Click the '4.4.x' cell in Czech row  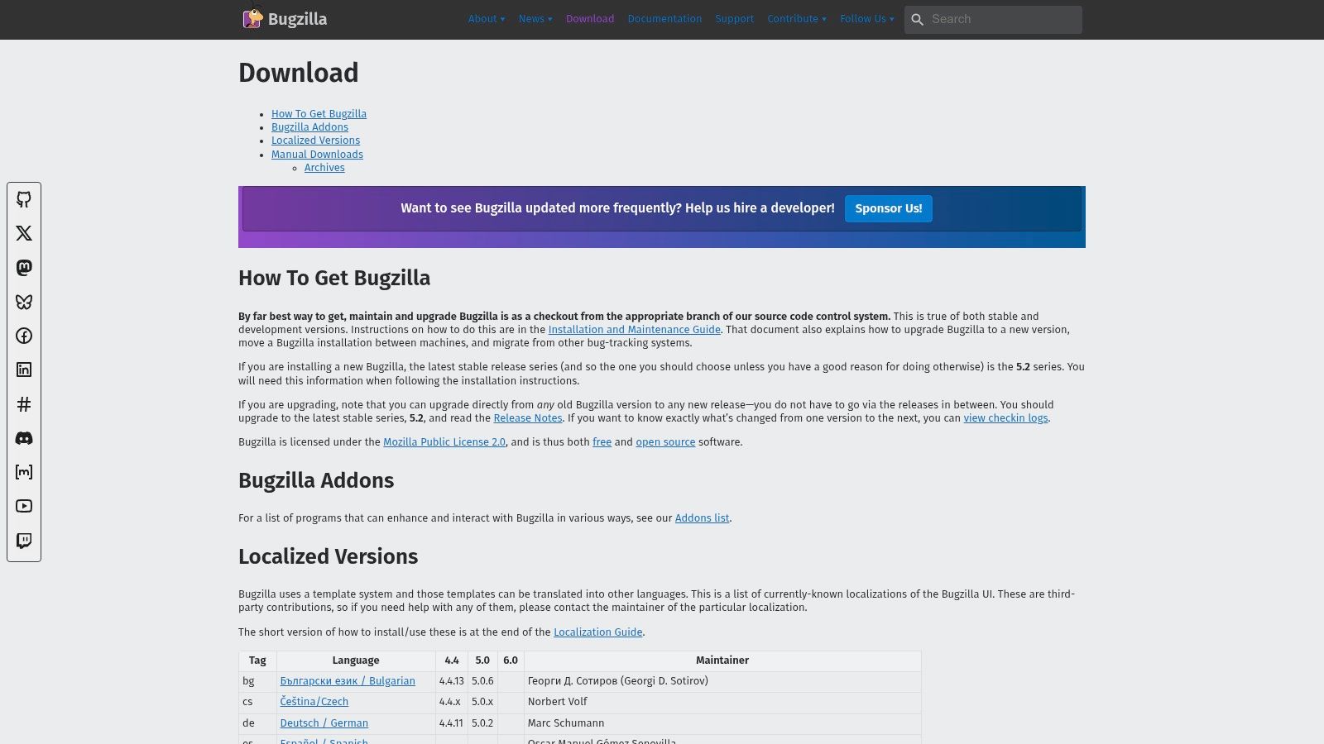[452, 702]
